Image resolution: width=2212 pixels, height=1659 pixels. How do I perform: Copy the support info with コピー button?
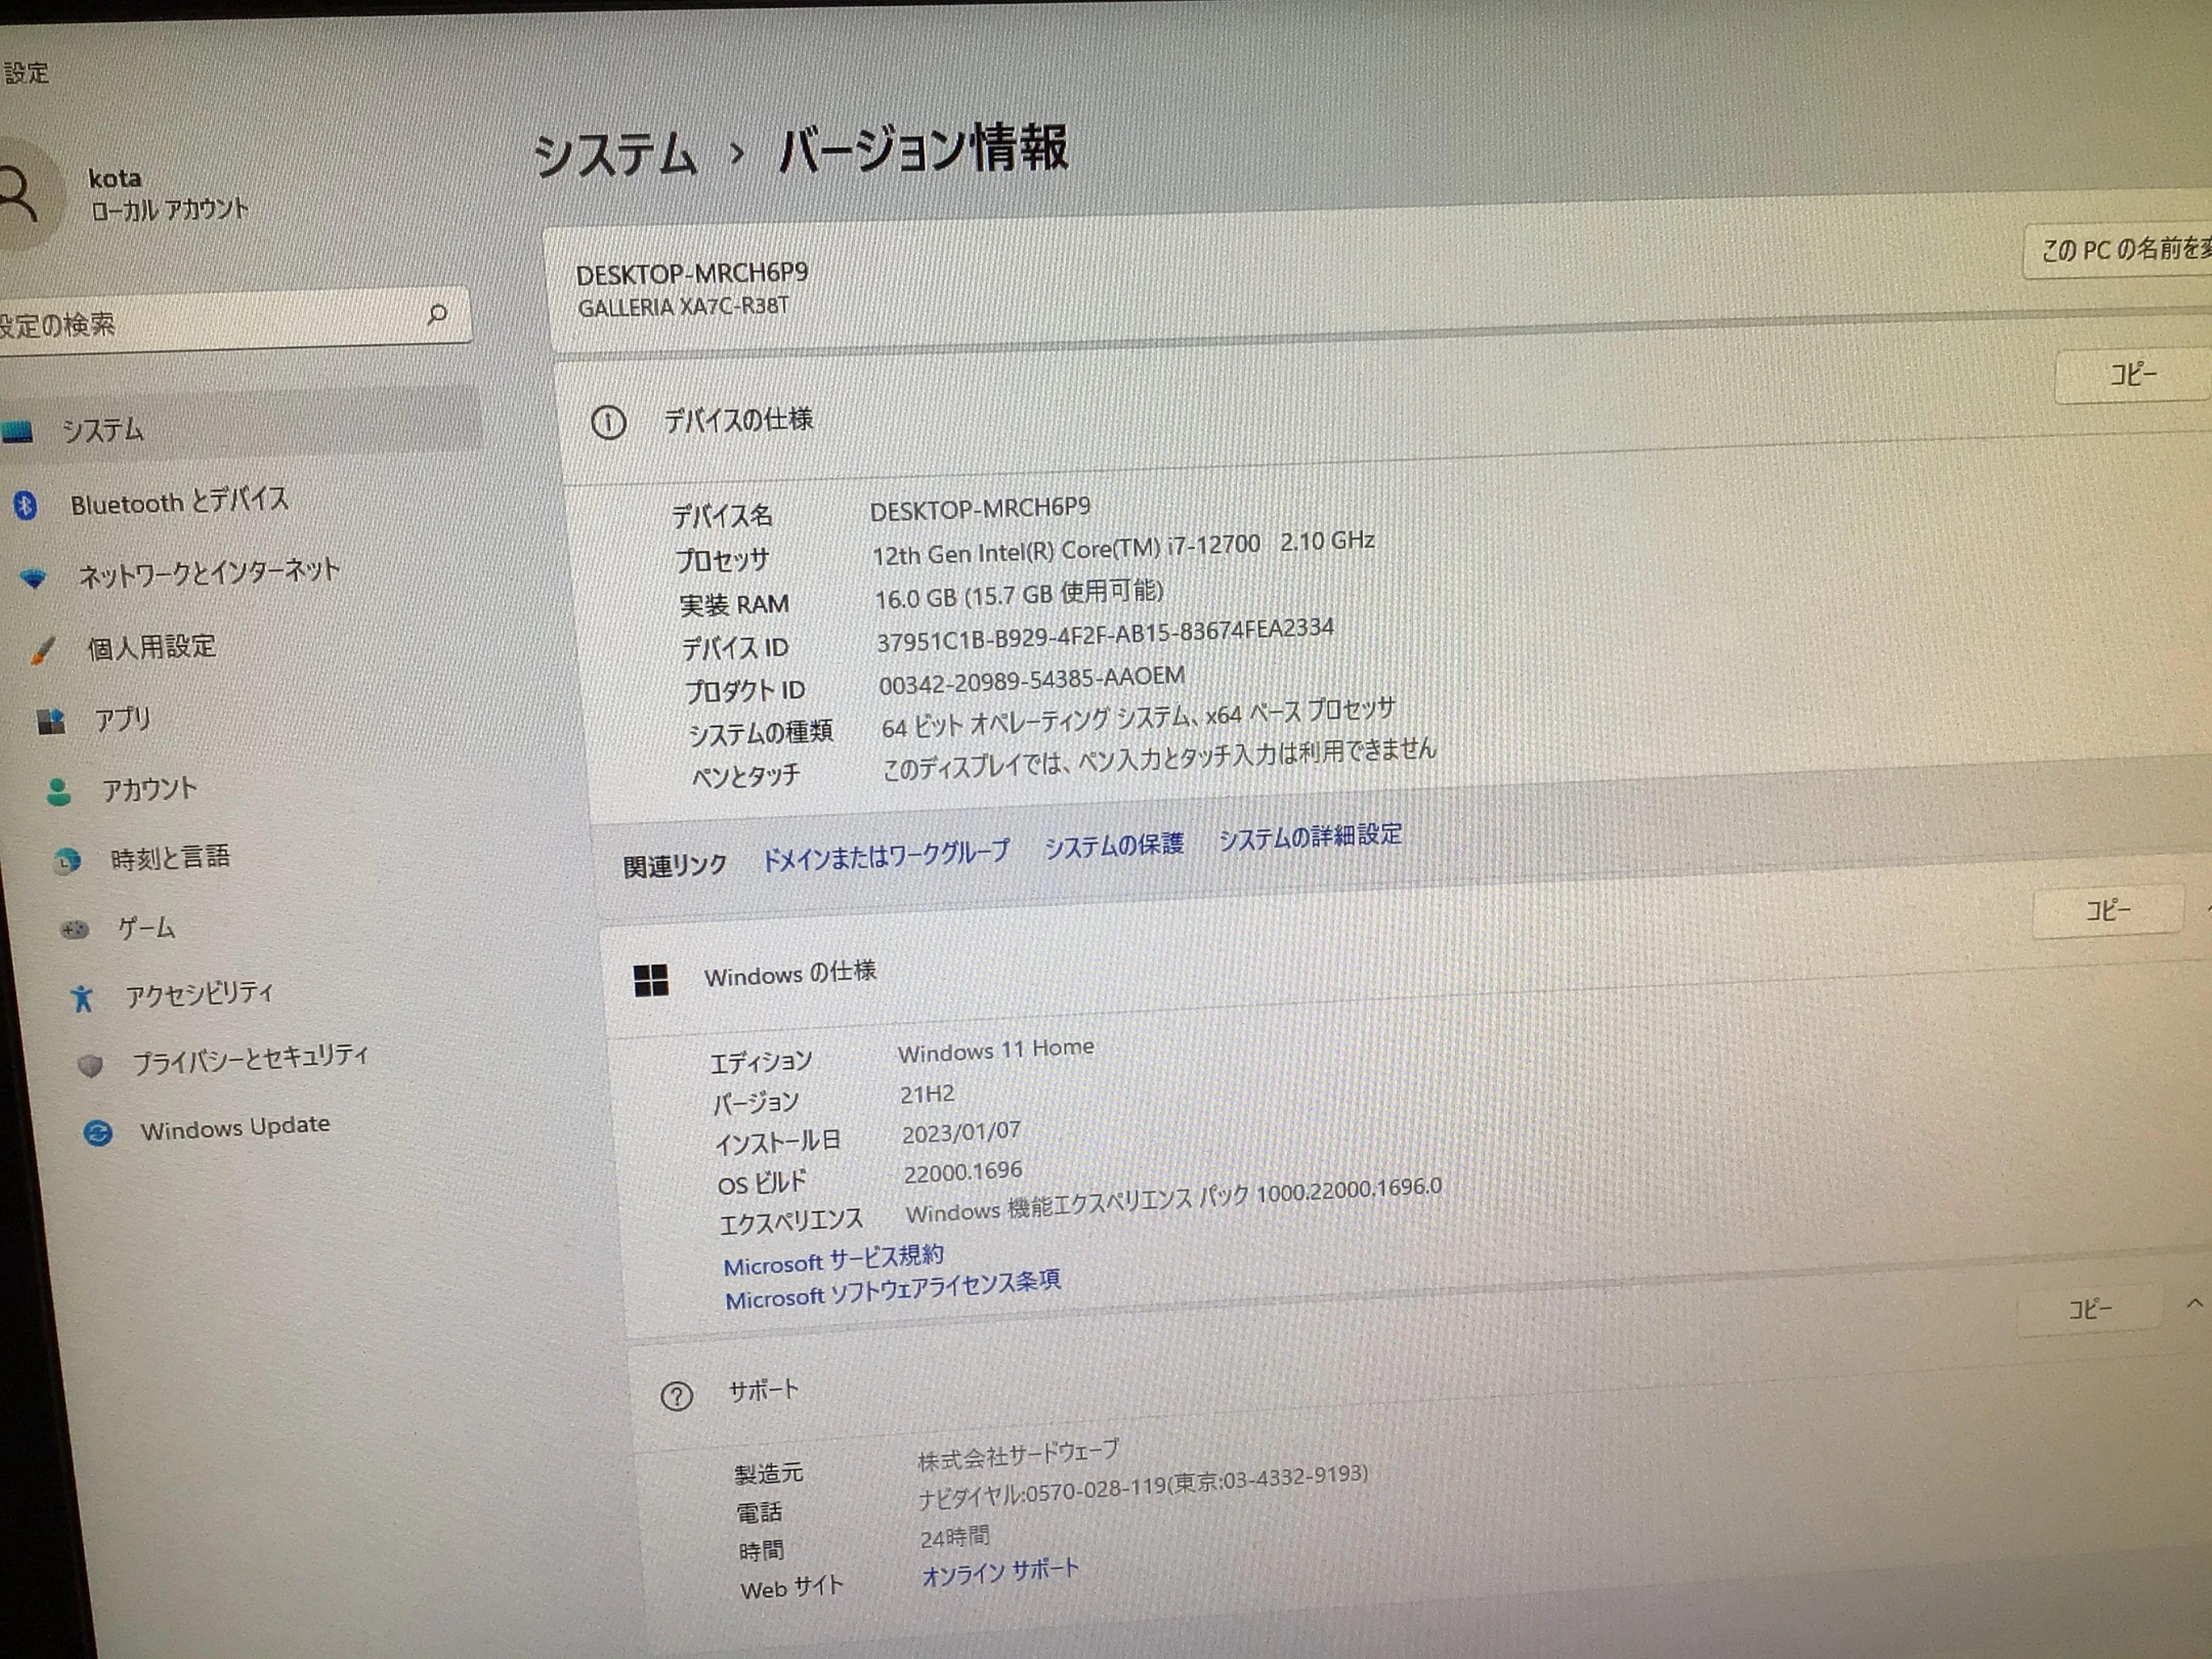point(2089,1309)
